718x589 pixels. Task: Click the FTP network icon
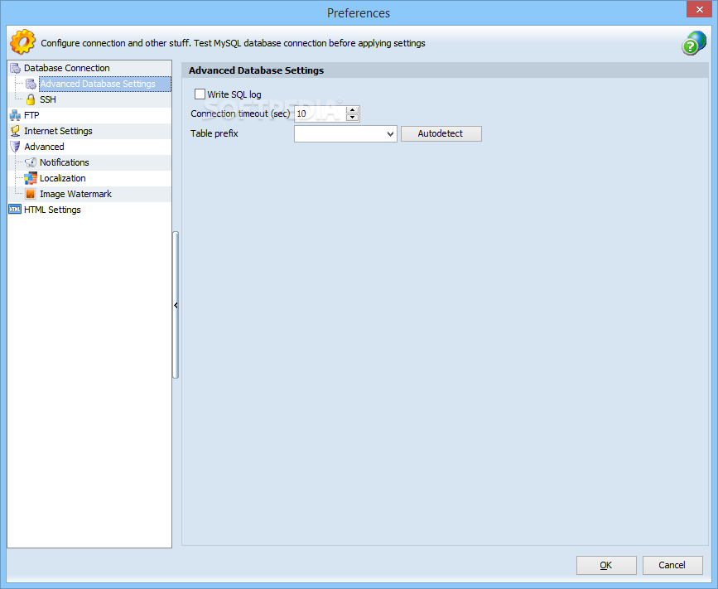pos(15,115)
